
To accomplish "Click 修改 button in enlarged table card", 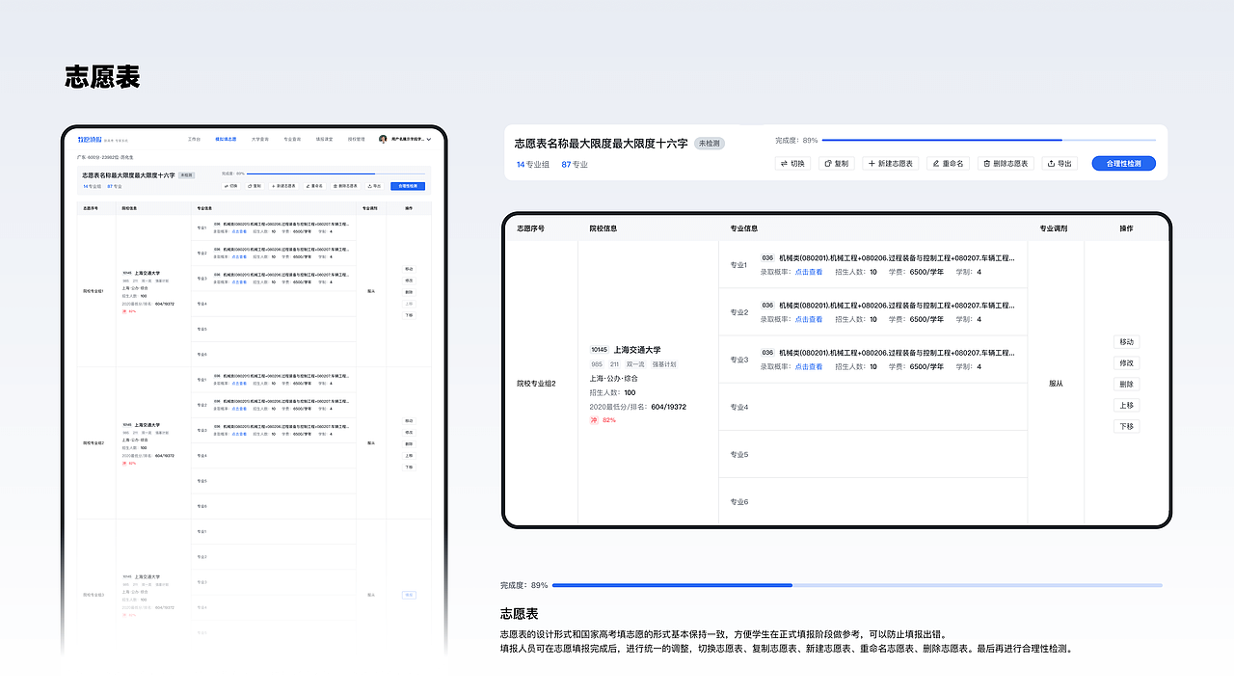I will (1127, 363).
